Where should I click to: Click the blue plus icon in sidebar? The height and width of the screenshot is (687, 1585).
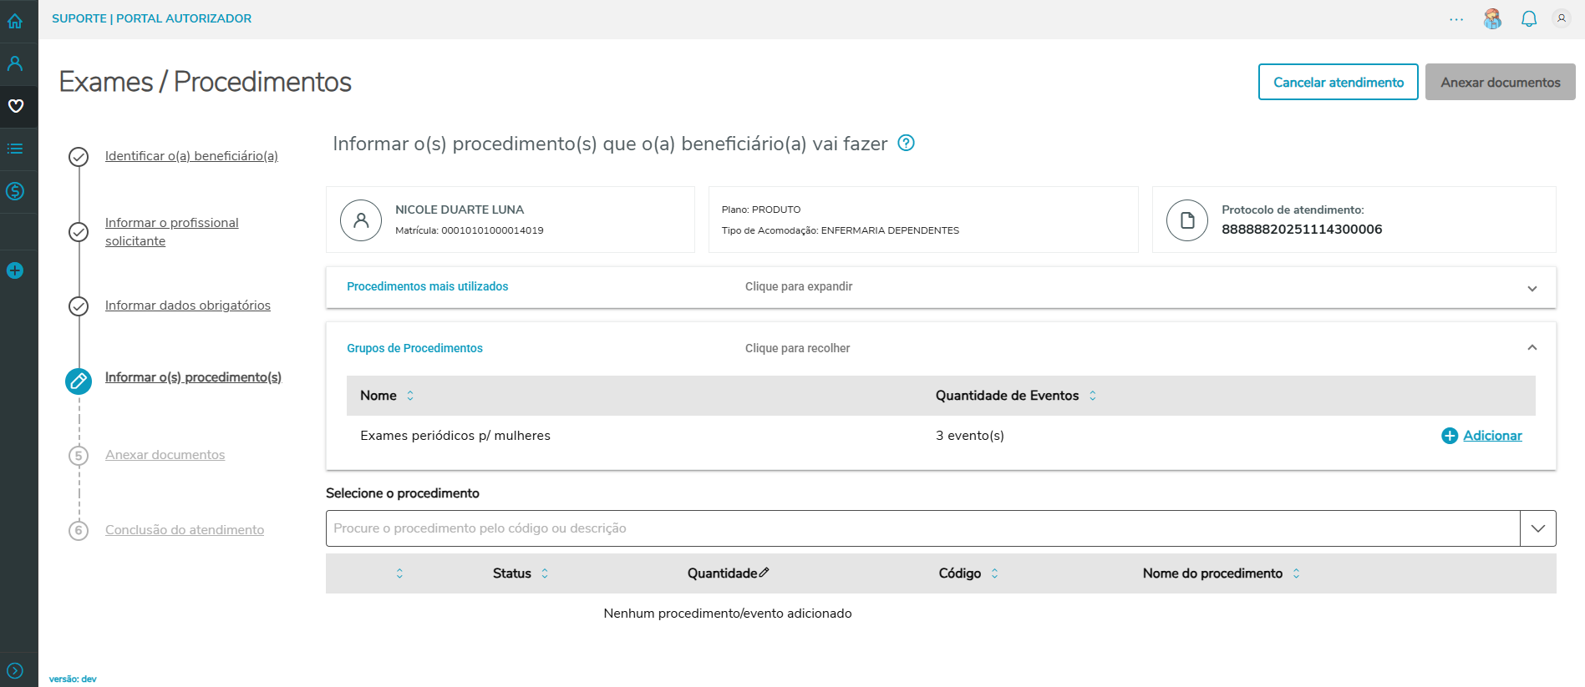pyautogui.click(x=15, y=270)
